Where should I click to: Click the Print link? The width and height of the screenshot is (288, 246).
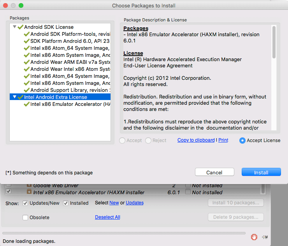click(223, 140)
